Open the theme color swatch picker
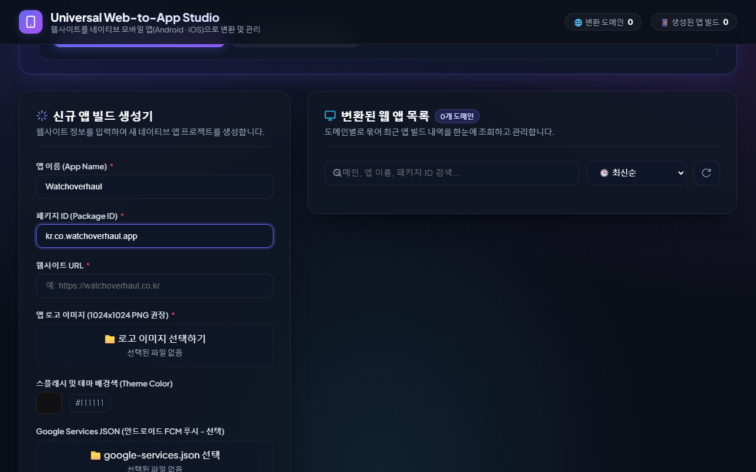The height and width of the screenshot is (472, 756). pyautogui.click(x=49, y=403)
